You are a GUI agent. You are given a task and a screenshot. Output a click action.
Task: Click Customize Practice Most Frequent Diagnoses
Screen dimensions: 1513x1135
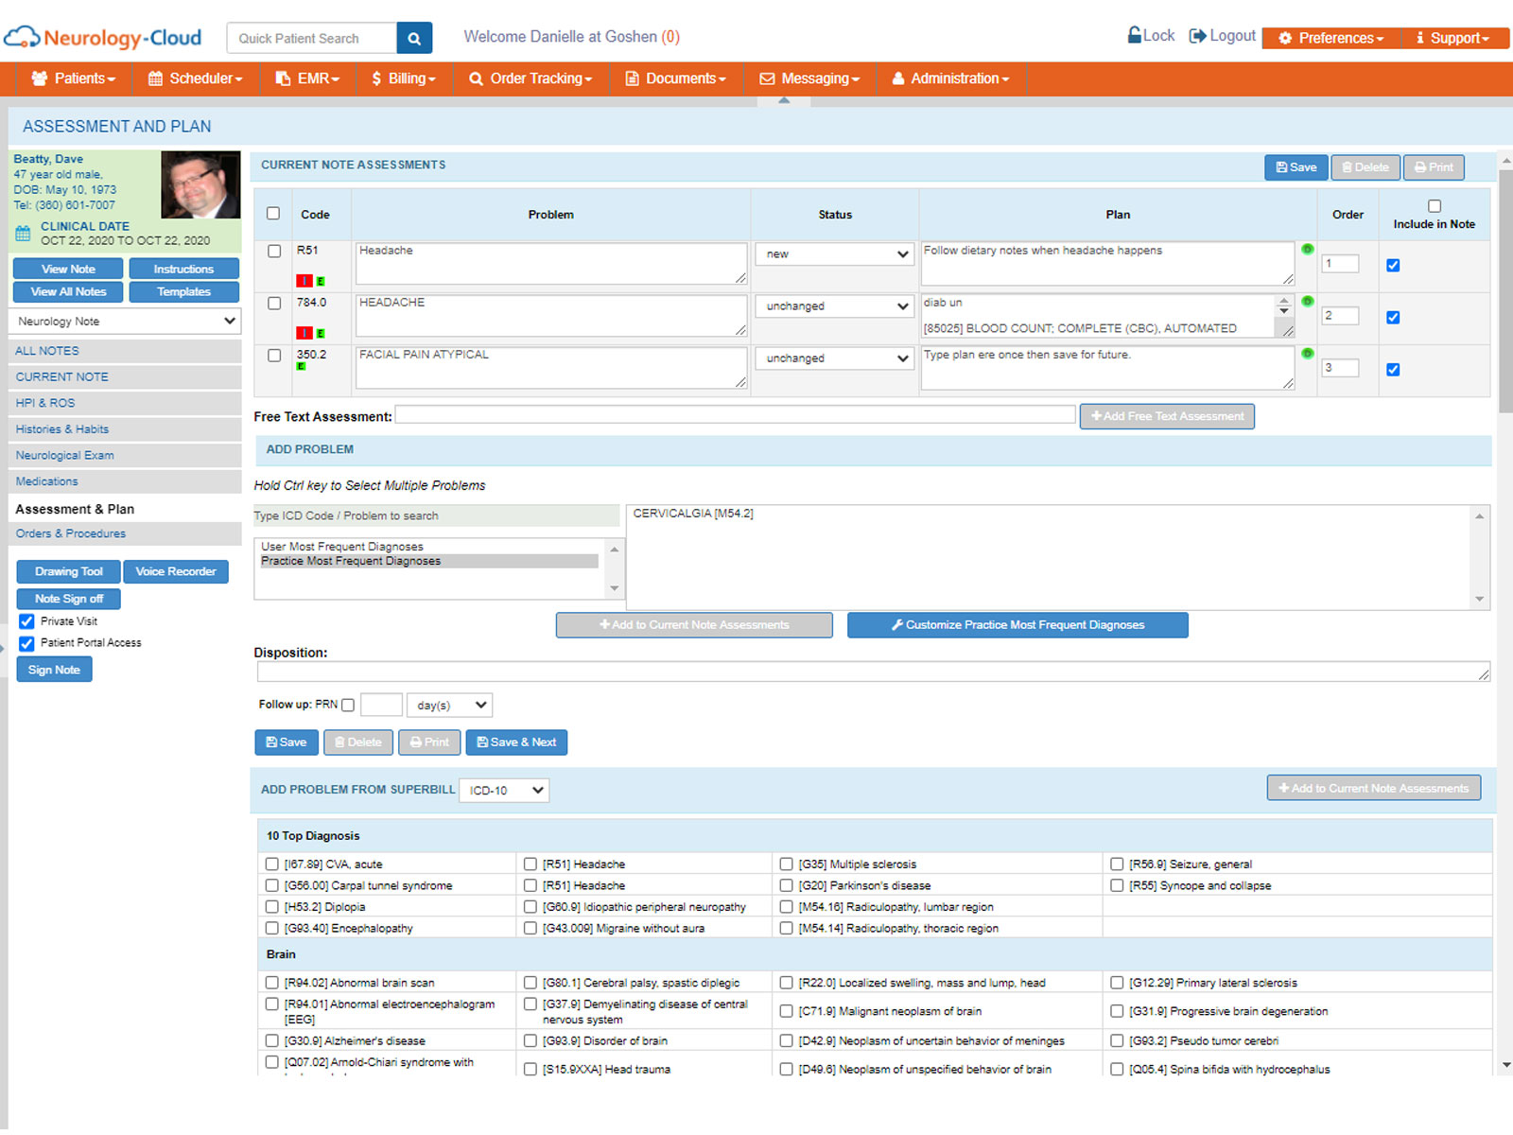pyautogui.click(x=1017, y=624)
